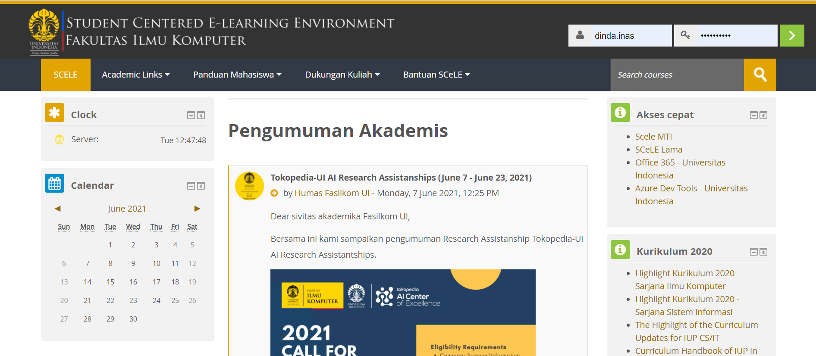Open Curriculum Handbook of IUP link
The width and height of the screenshot is (816, 356).
[696, 351]
